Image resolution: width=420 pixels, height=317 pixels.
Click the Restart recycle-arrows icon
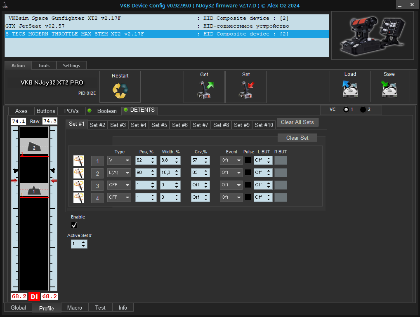(x=120, y=91)
